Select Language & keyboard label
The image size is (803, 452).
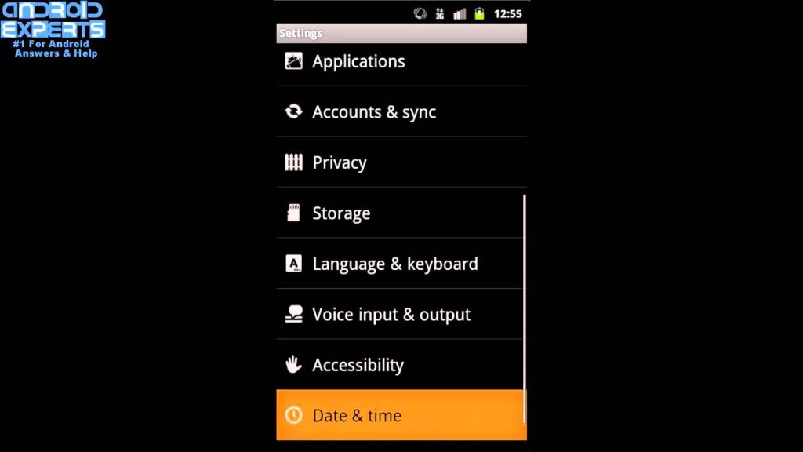395,264
